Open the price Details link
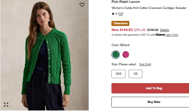 click(165, 30)
